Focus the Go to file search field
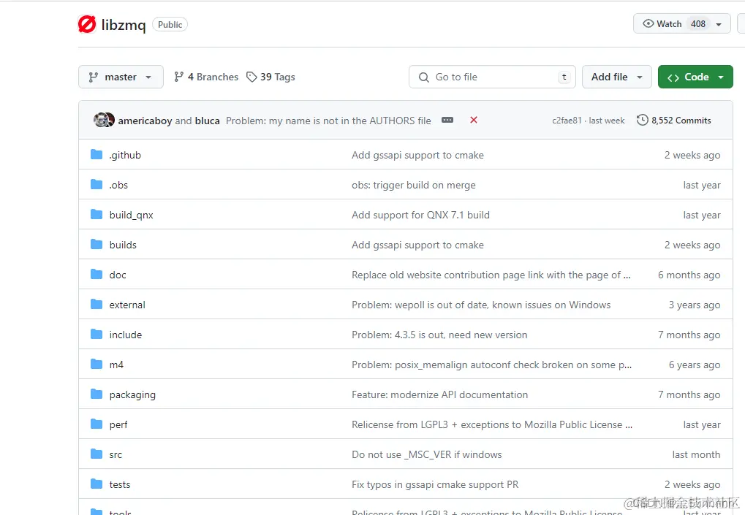 point(492,77)
